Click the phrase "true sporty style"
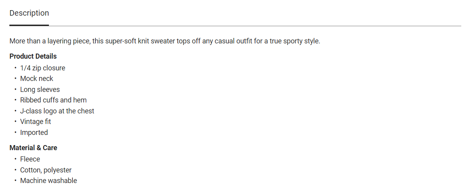This screenshot has width=464, height=192. click(x=293, y=41)
